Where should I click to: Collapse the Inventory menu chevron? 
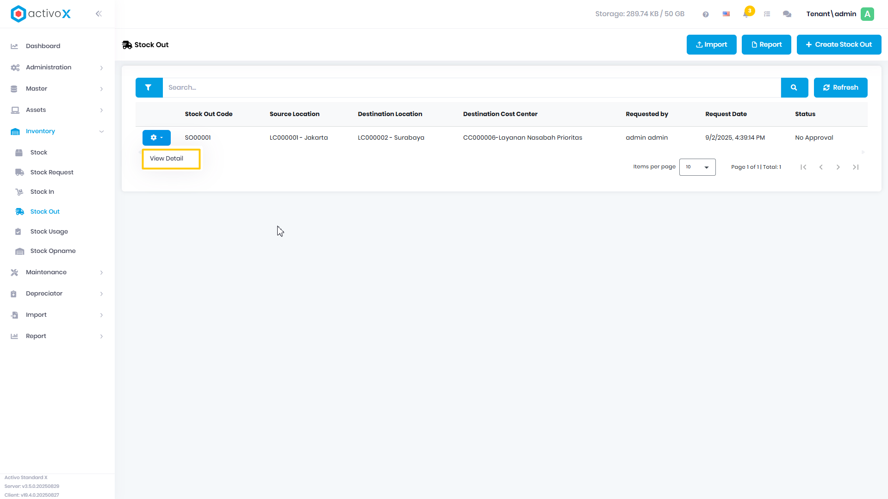click(x=101, y=131)
